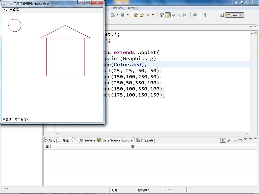Toggle Show Whitespace Characters pilcrow icon
Viewport: 259px width, 194px height.
tap(185, 15)
